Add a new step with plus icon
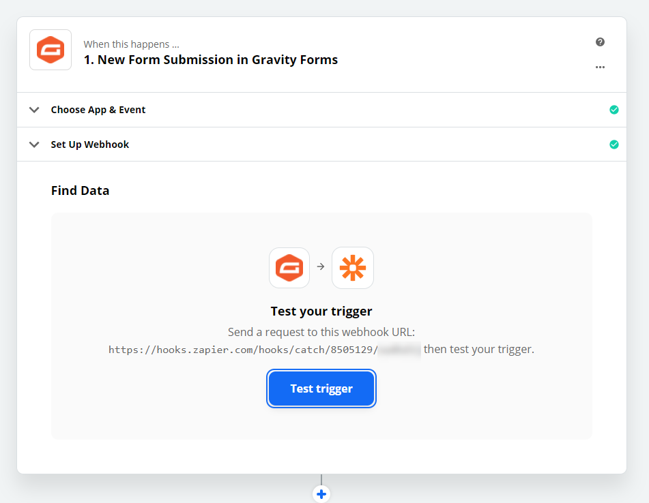Image resolution: width=649 pixels, height=503 pixels. pos(321,493)
